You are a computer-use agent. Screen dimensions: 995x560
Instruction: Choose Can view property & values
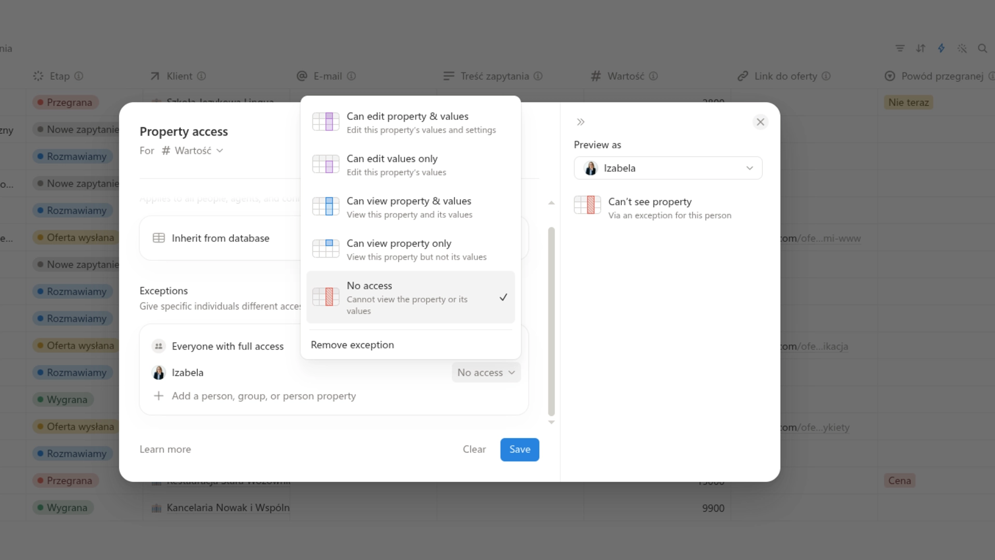click(x=410, y=207)
